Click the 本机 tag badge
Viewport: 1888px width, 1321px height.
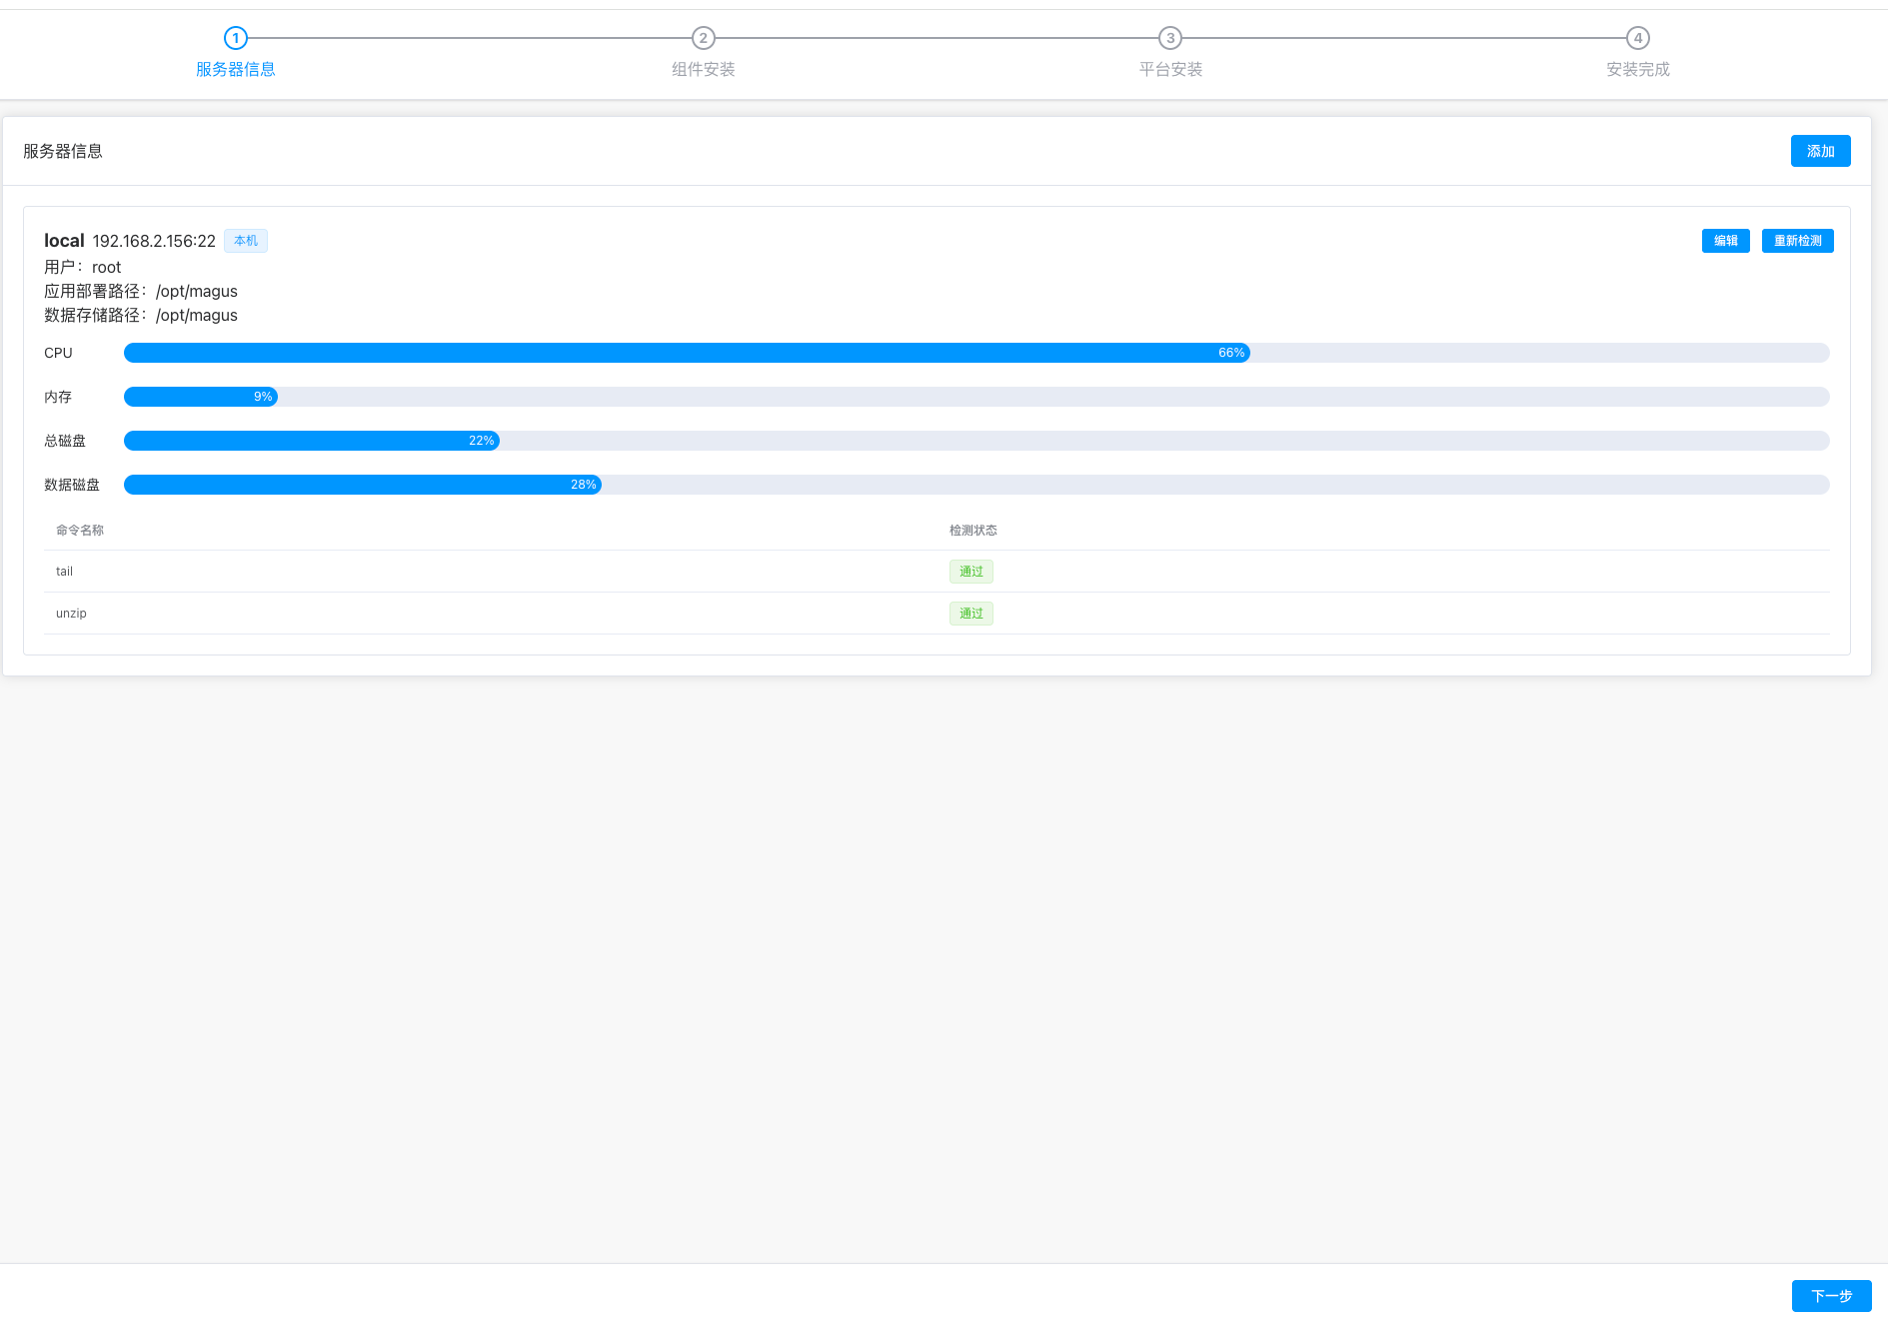246,241
